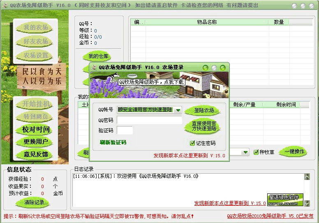Open 好友农场 leaf button
Viewport: 319px width, 223px height.
tap(35, 41)
